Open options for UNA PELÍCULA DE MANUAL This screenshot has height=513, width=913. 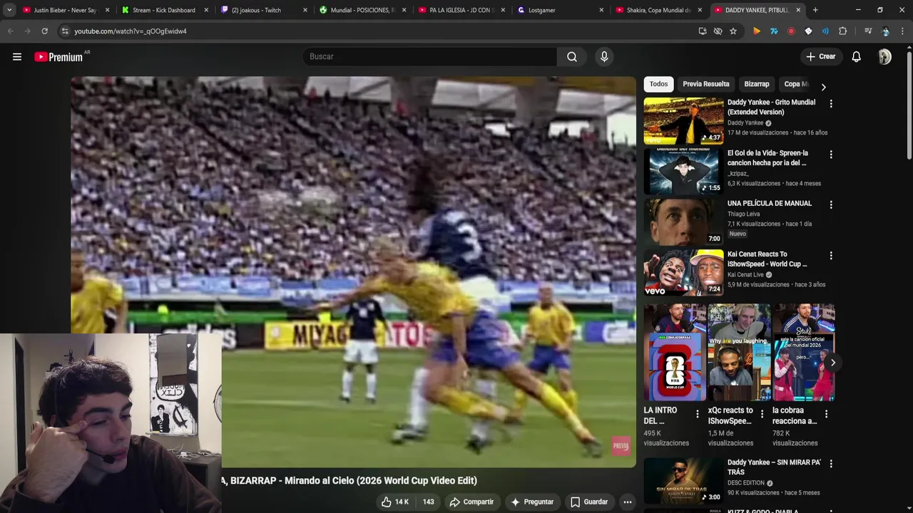pos(830,205)
